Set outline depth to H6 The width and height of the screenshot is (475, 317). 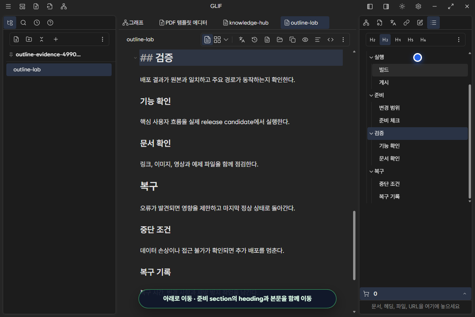(423, 40)
